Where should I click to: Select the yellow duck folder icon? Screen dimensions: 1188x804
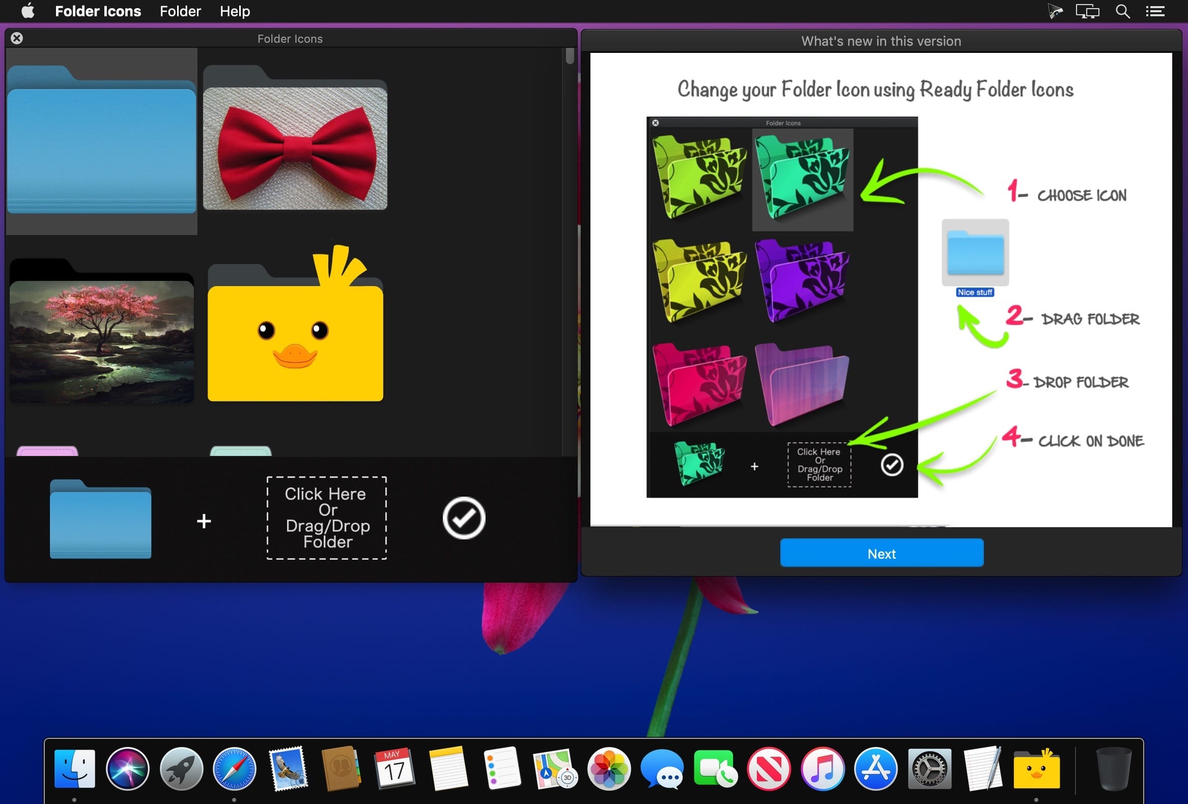[295, 324]
